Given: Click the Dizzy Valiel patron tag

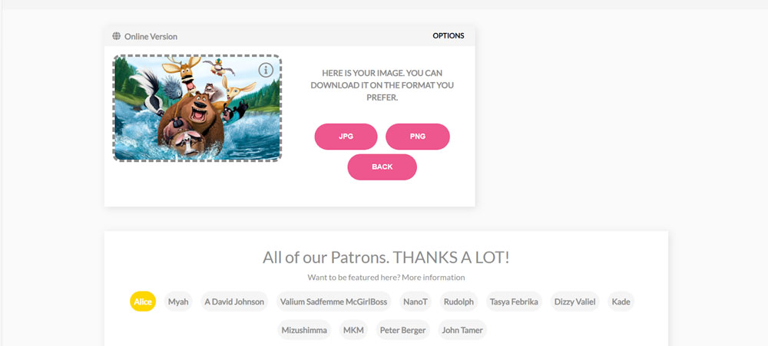Looking at the screenshot, I should 575,302.
